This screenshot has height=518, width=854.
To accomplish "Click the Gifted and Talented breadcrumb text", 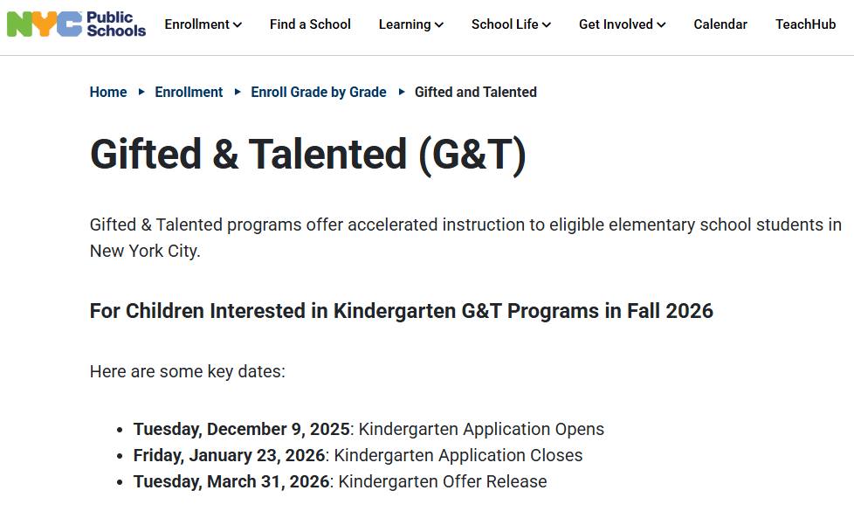I will click(476, 92).
